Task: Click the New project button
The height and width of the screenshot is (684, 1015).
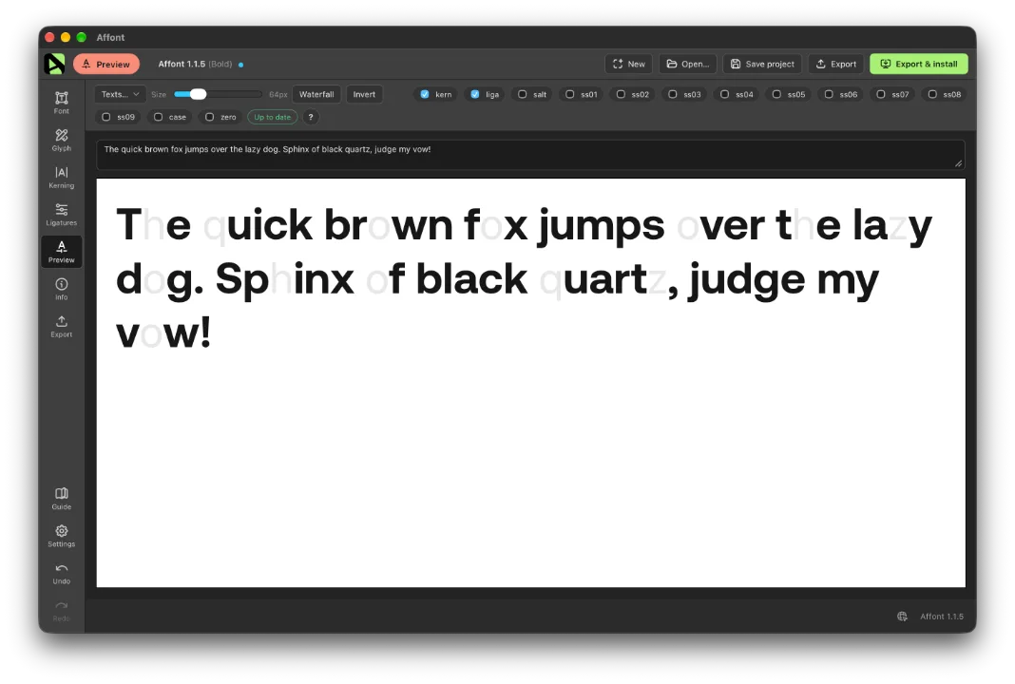Action: point(628,64)
